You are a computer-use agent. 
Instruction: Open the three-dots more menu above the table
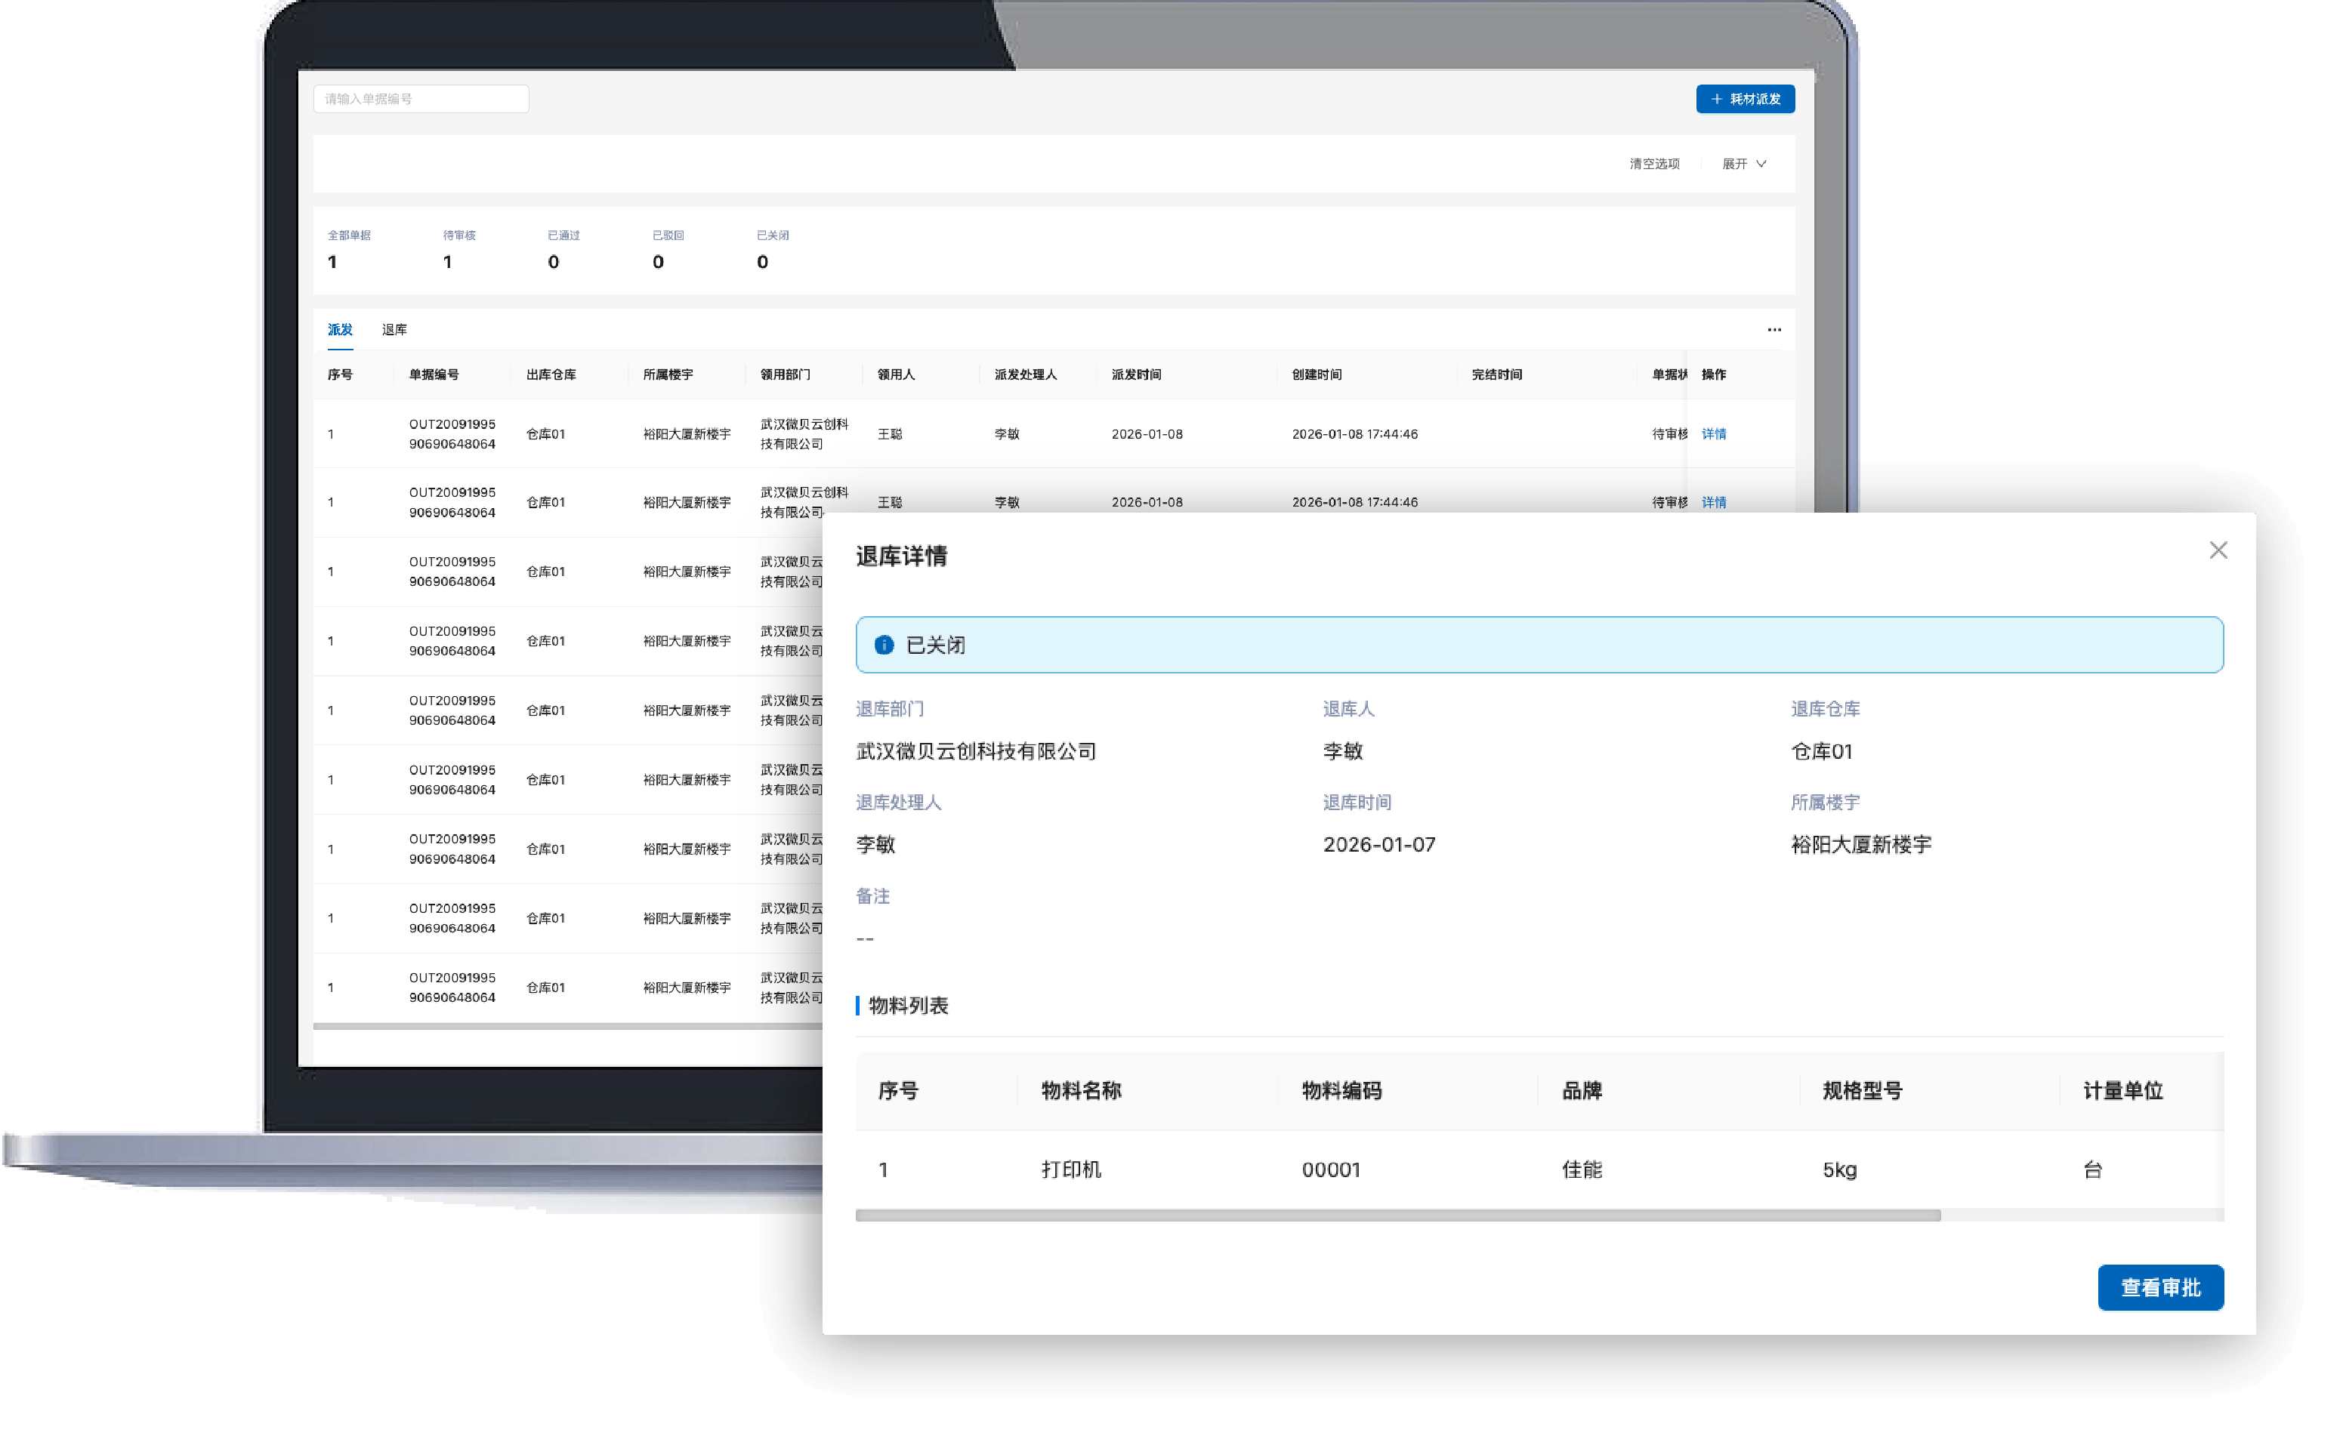tap(1774, 330)
